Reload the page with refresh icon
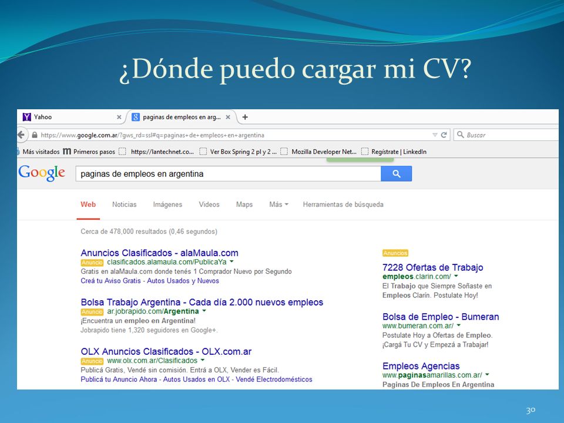This screenshot has width=564, height=423. point(444,135)
